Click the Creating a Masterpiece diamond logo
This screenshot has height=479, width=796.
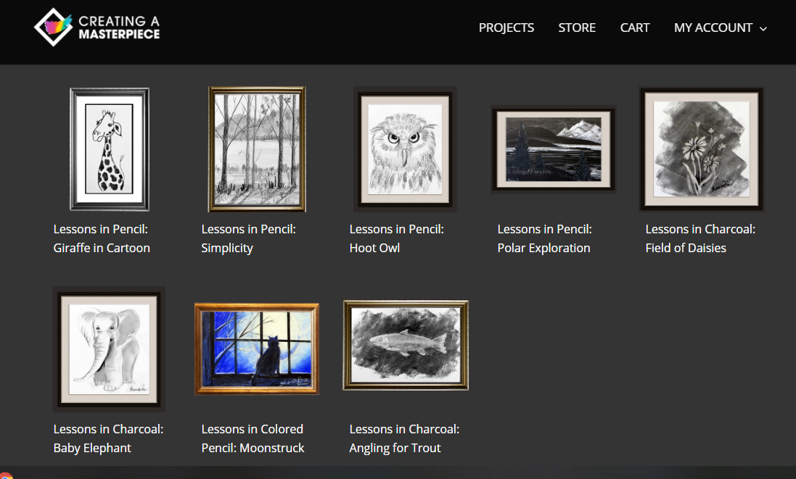[x=53, y=28]
